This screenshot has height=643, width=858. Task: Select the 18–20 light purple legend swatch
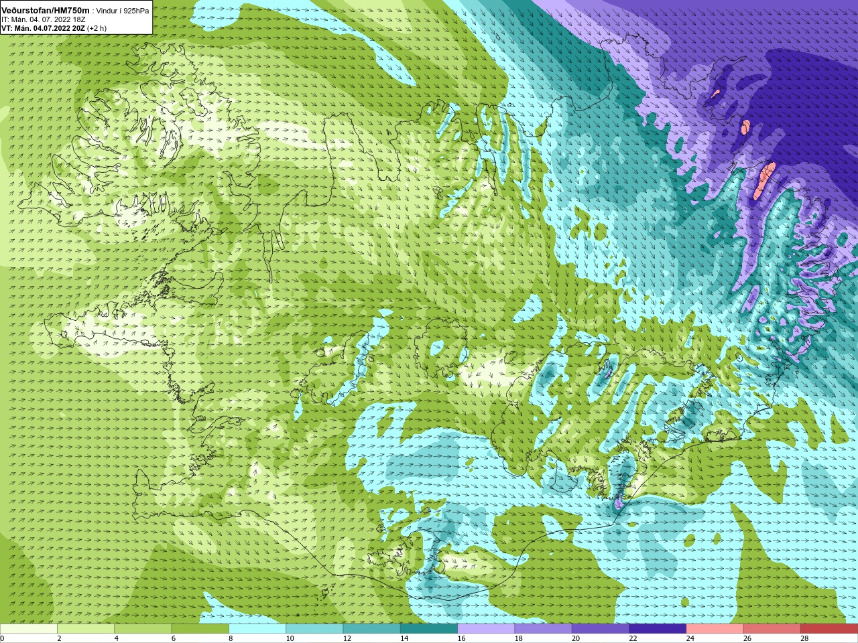(544, 628)
